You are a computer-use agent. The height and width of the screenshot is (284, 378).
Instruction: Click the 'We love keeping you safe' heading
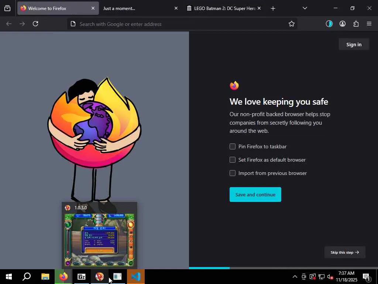(279, 102)
